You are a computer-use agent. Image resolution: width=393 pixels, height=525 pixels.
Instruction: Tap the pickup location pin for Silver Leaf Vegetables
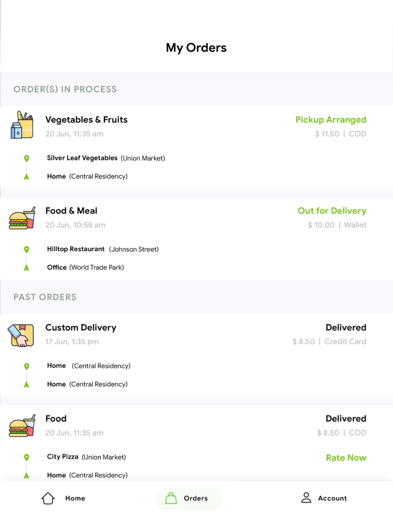point(26,158)
